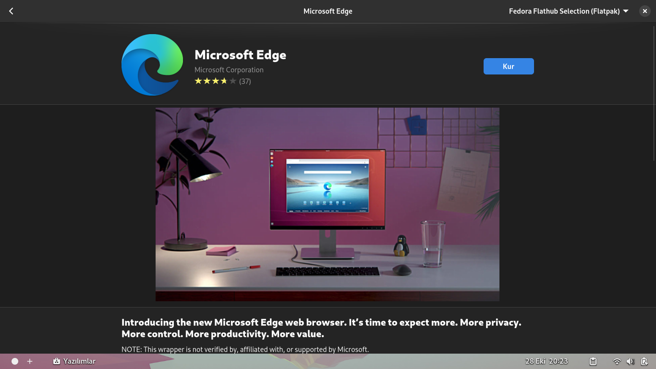The image size is (656, 369).
Task: Go back using the header arrow
Action: (x=11, y=11)
